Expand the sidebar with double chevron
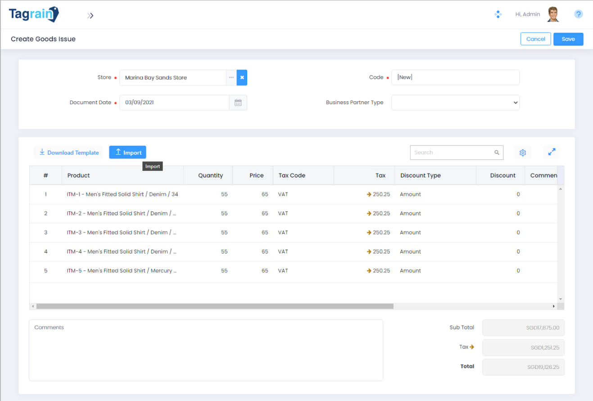Image resolution: width=593 pixels, height=401 pixels. (91, 16)
